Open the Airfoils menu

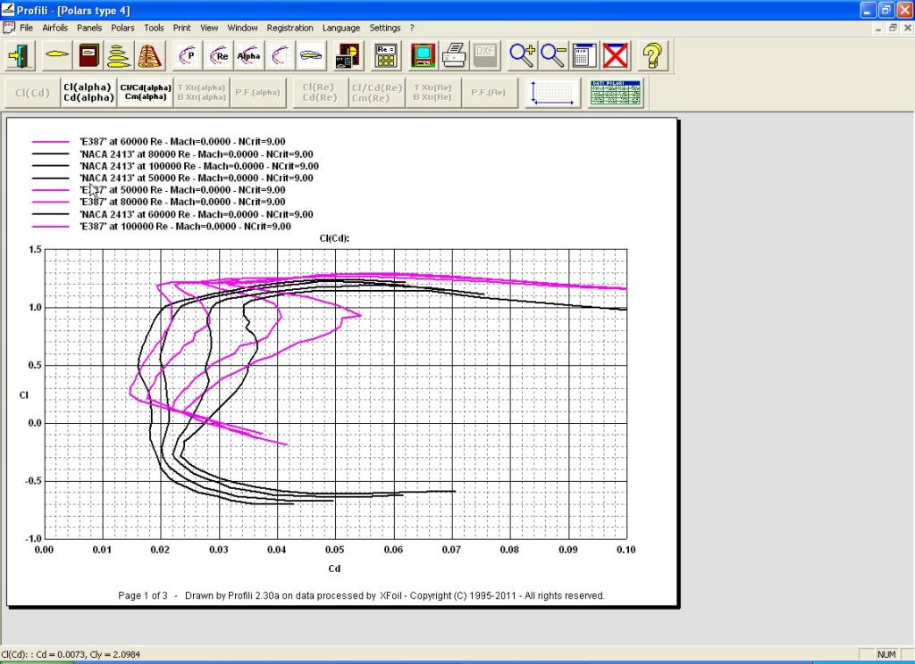pos(55,28)
